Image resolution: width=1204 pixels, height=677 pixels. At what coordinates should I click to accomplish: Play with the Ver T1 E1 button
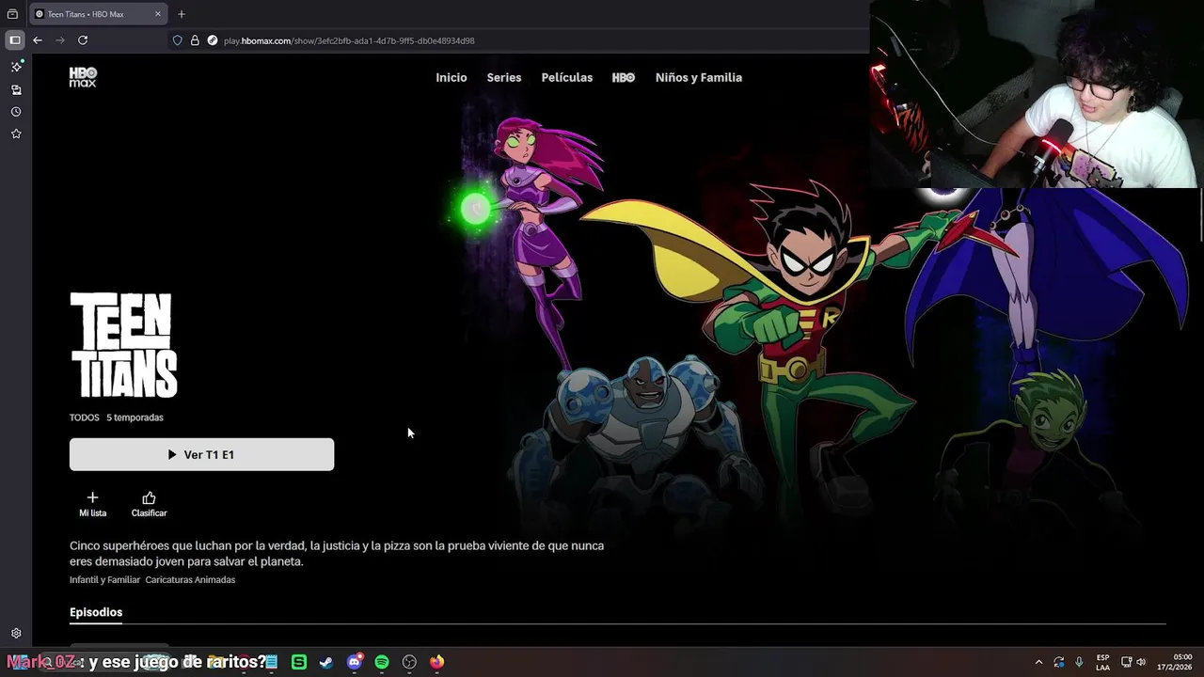click(x=201, y=454)
